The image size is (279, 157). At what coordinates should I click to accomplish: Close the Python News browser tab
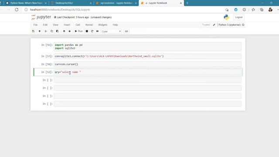(x=45, y=3)
